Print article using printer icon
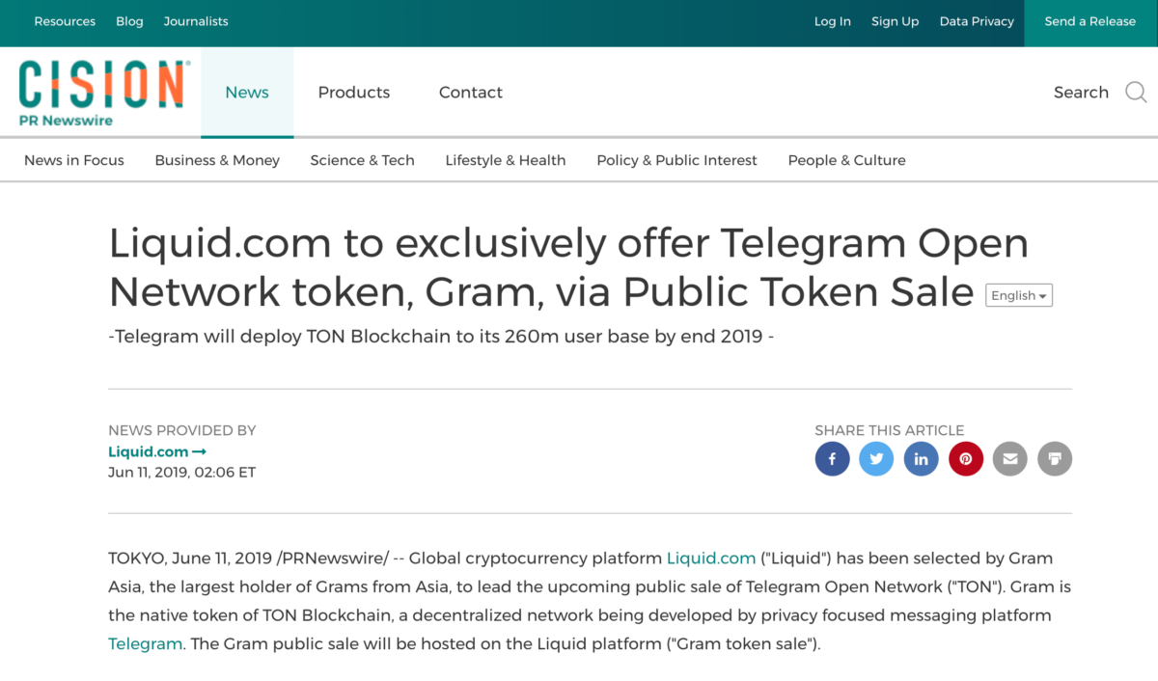The height and width of the screenshot is (681, 1158). [x=1055, y=459]
